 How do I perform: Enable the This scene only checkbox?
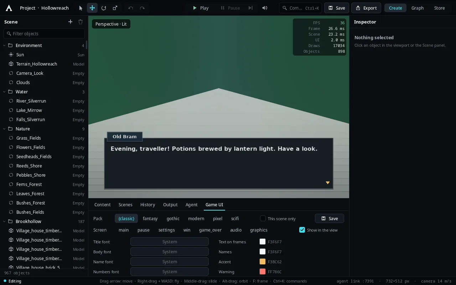[263, 218]
